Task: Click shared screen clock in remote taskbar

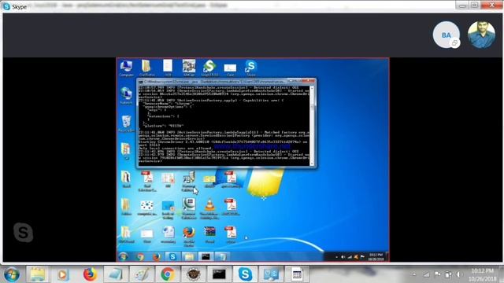Action: (x=376, y=257)
